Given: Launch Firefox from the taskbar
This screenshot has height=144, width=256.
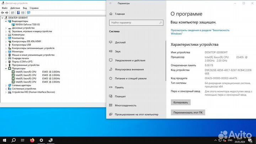Looking at the screenshot, I should coord(32,140).
